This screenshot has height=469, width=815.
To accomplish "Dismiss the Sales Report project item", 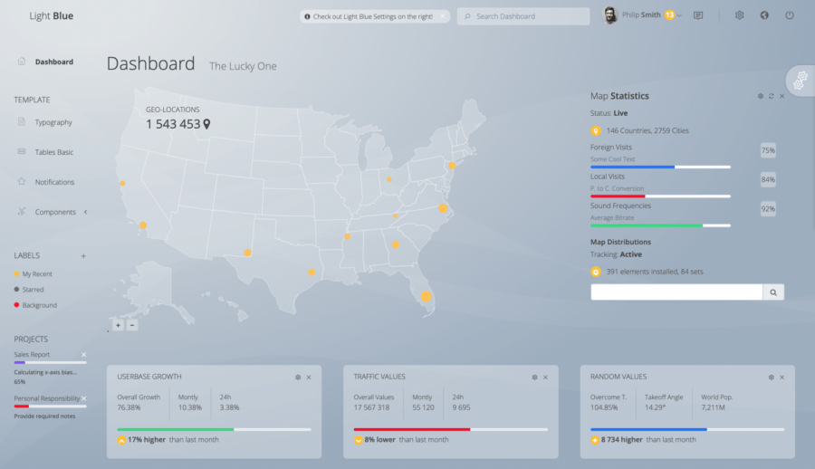I will 83,355.
